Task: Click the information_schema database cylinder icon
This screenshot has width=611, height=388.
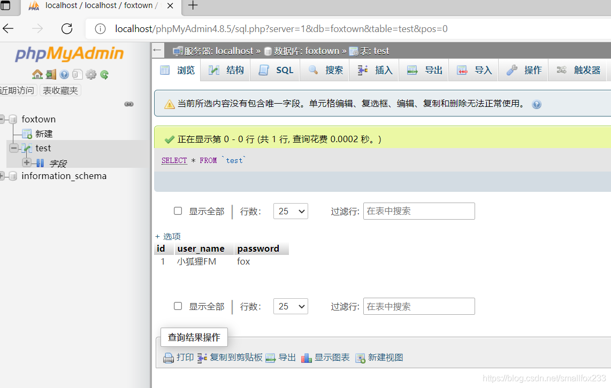Action: 13,176
